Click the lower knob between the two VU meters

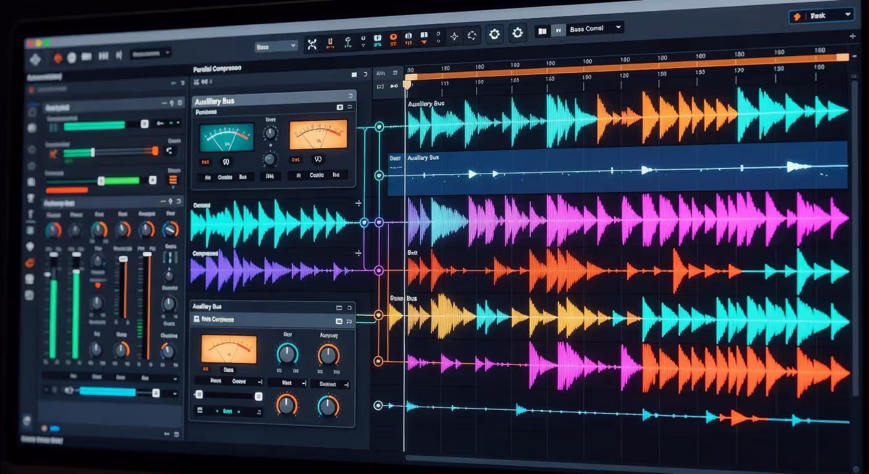pos(269,160)
